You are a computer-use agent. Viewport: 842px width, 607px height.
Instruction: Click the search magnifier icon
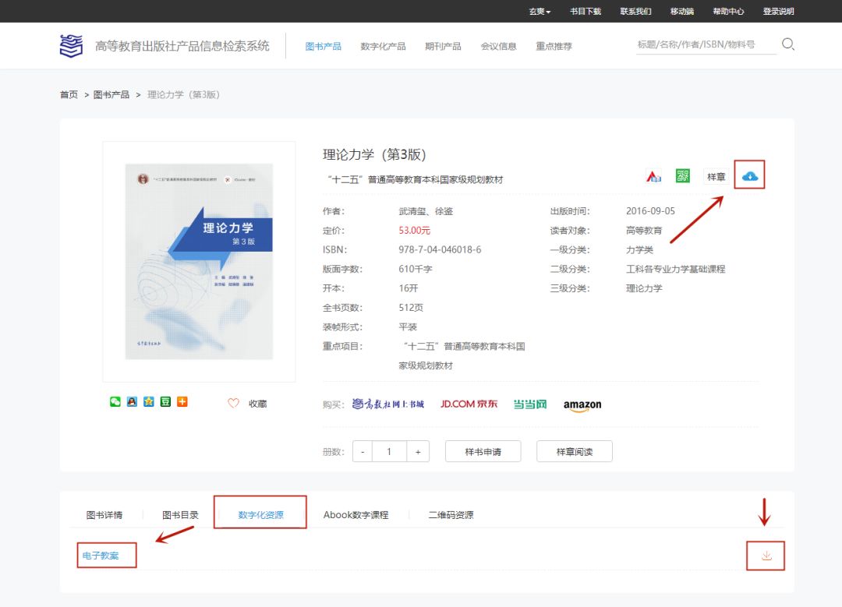787,44
